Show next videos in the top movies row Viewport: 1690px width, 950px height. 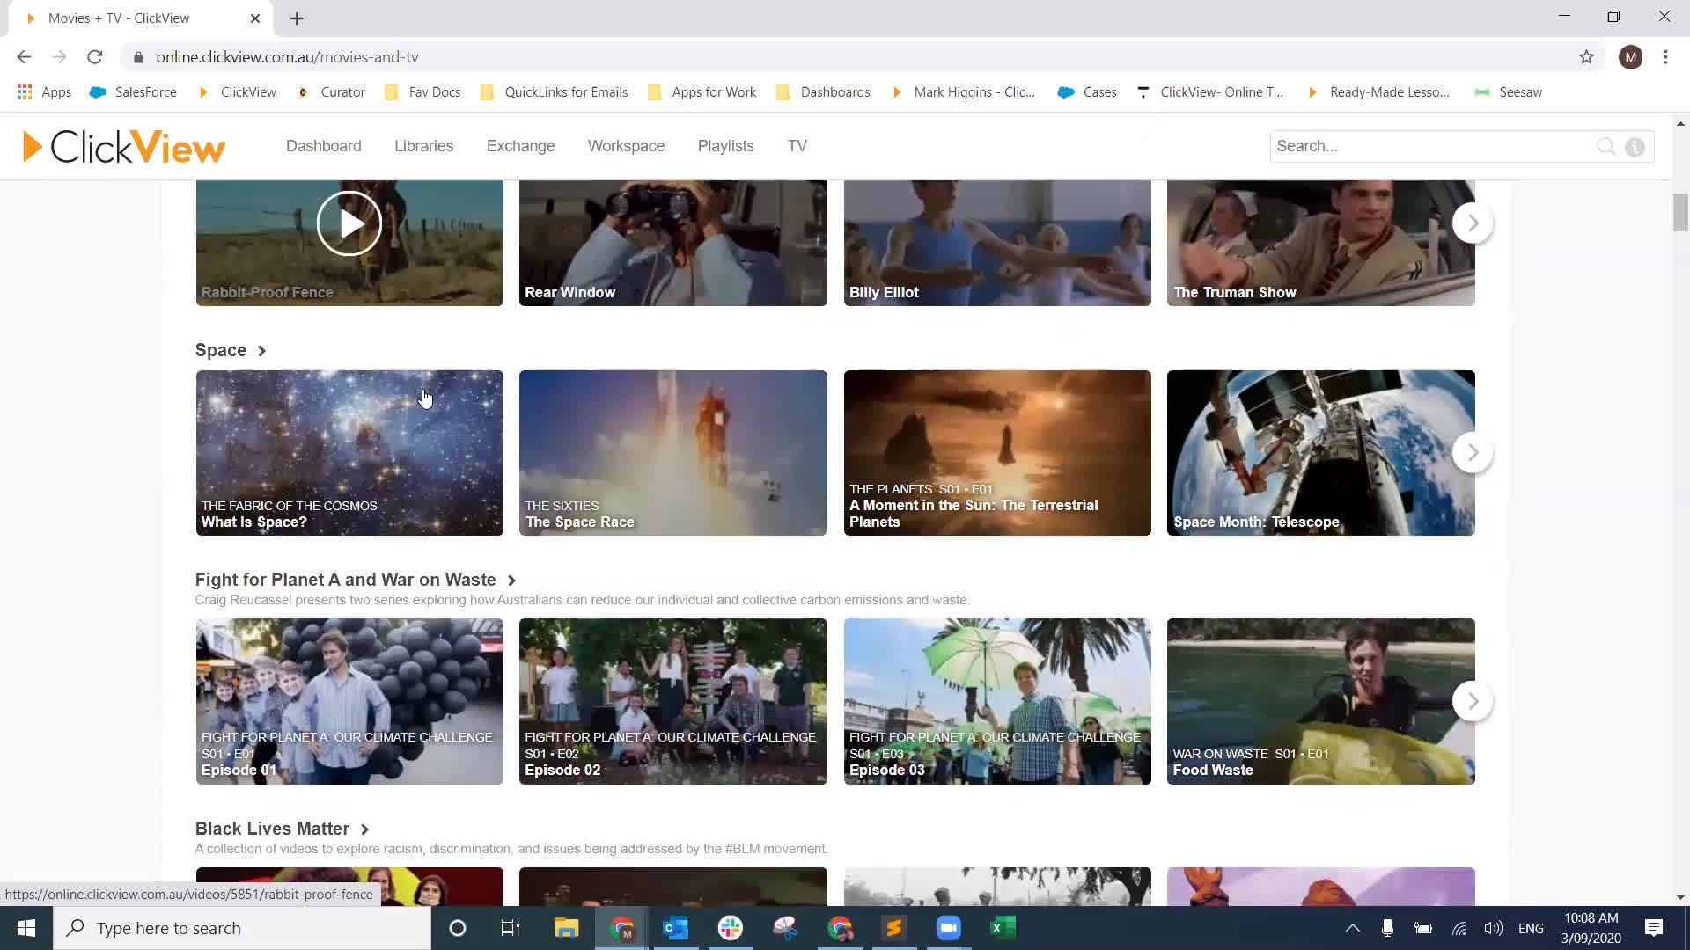[1473, 223]
